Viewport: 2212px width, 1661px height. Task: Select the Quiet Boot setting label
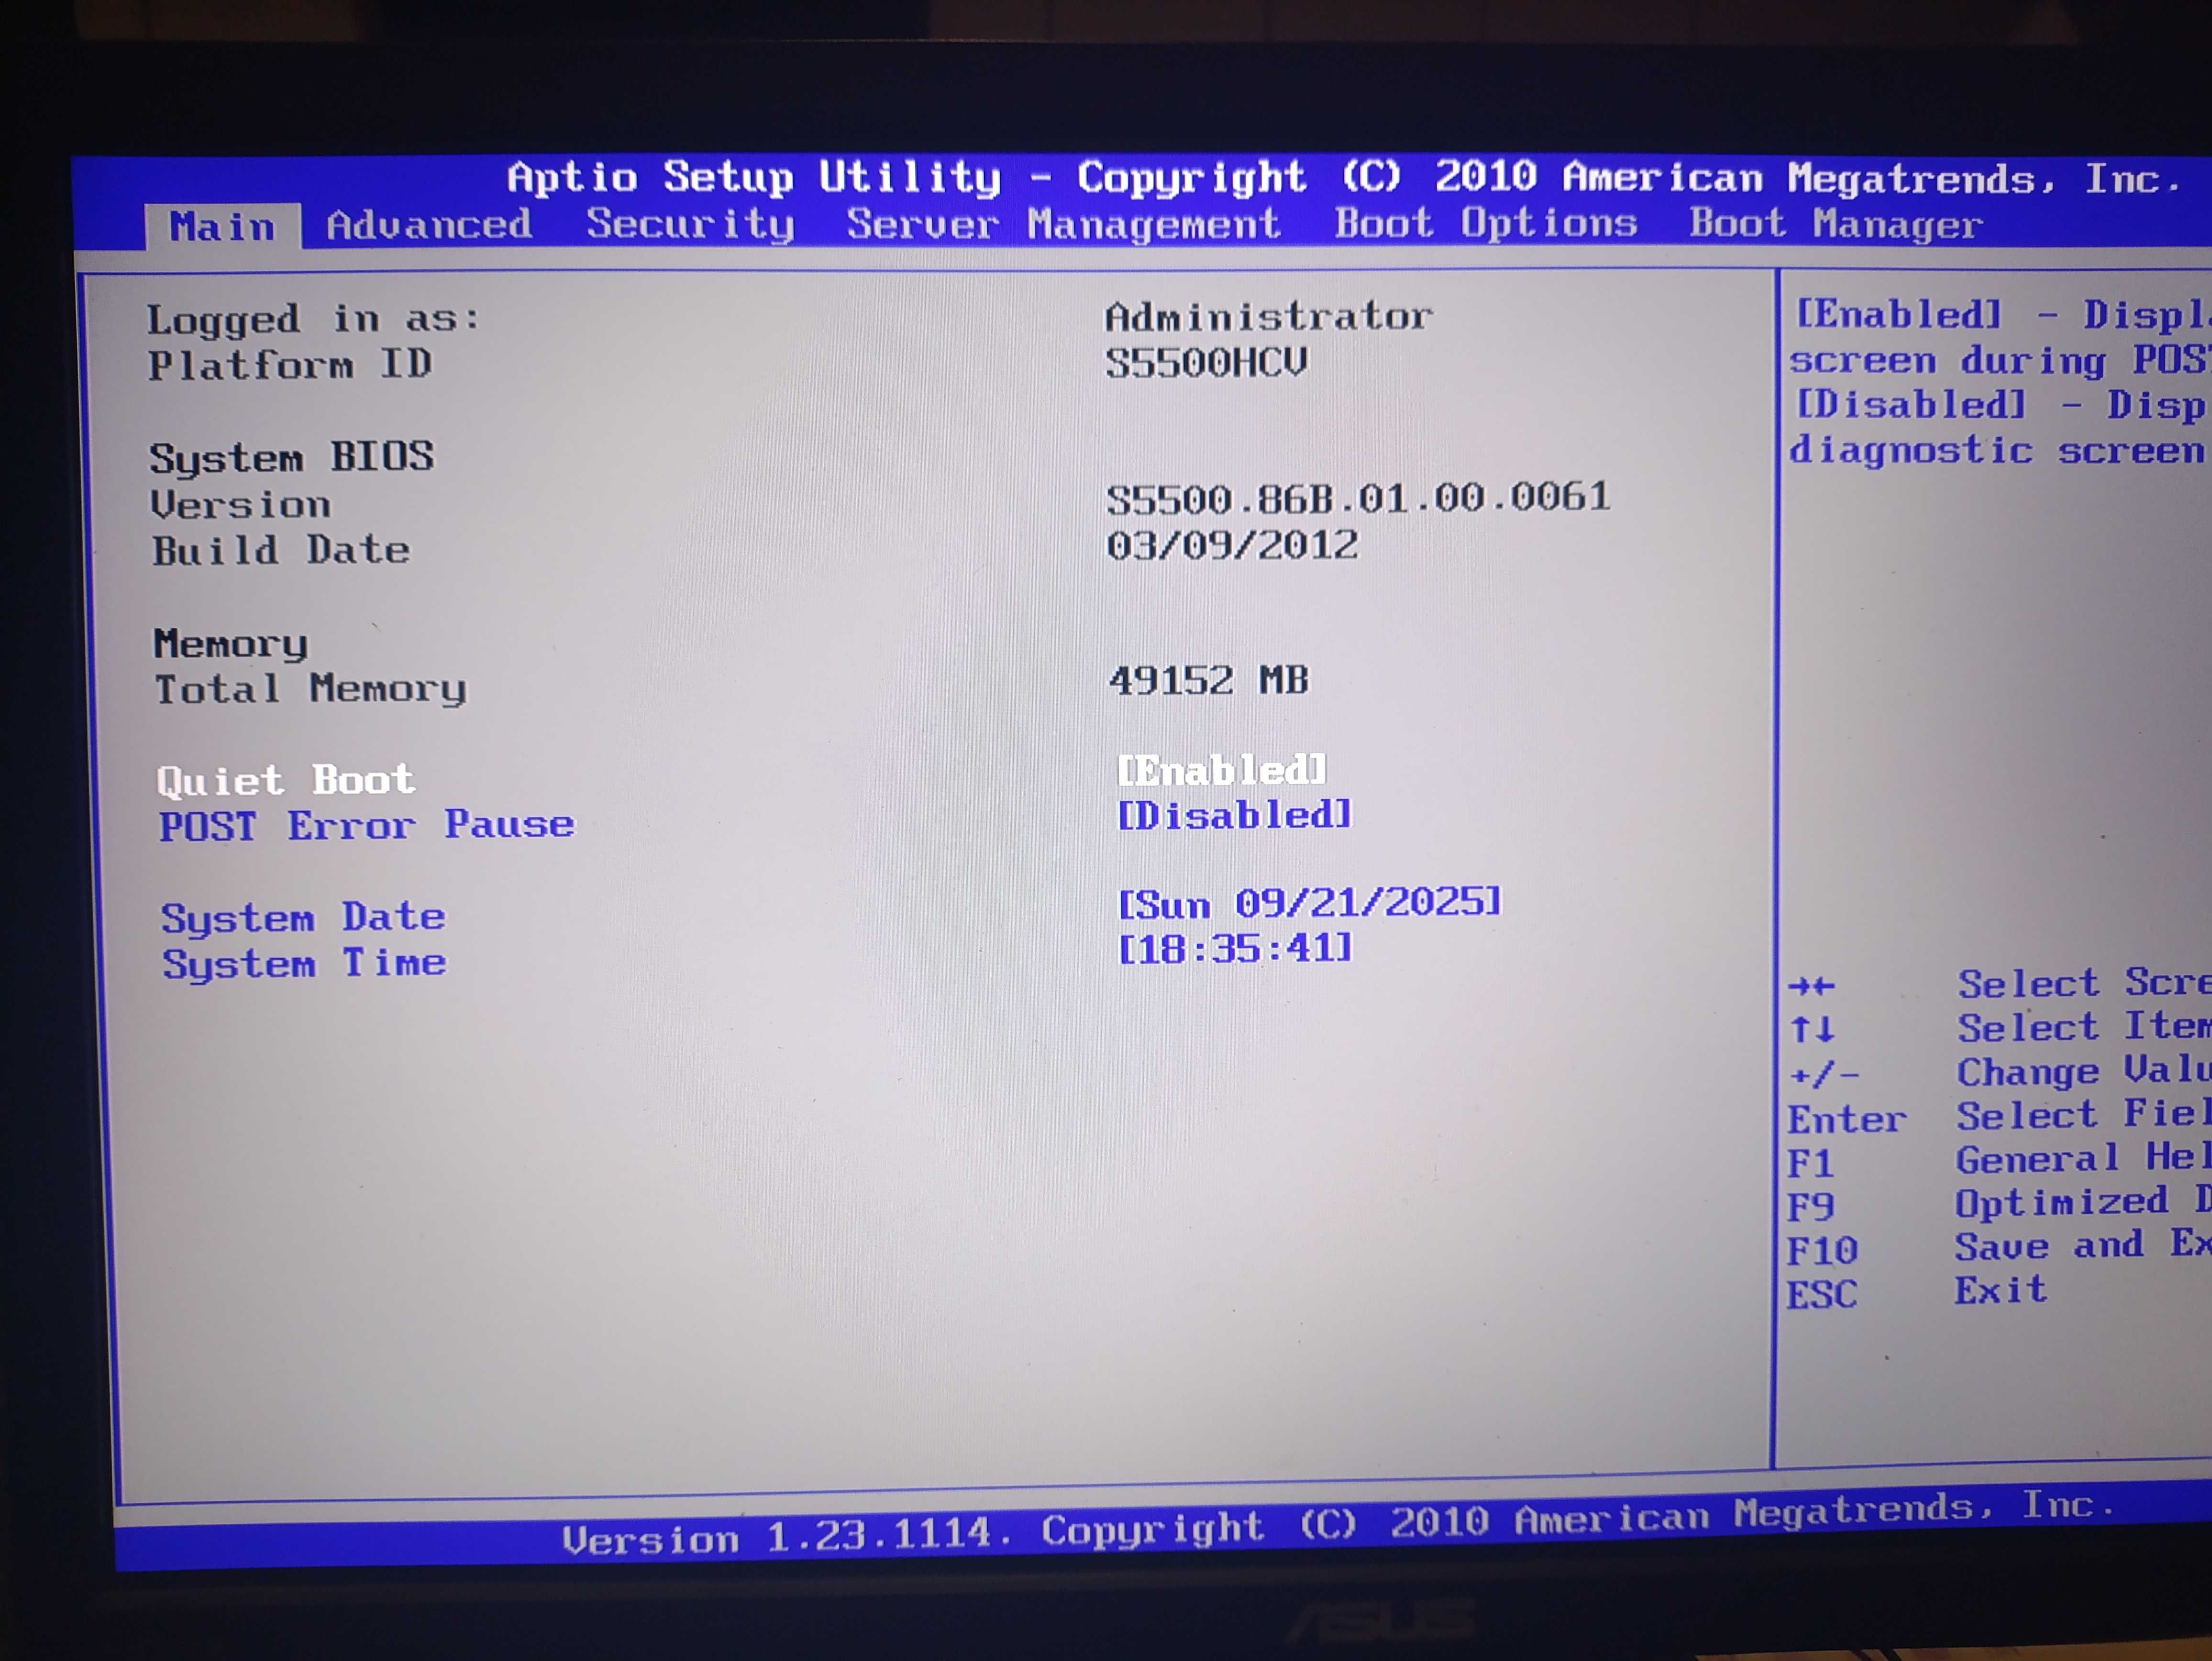coord(286,780)
